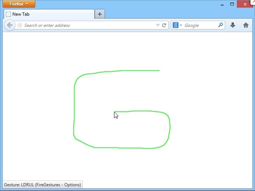Open a new tab with plus button
Screen dimensions: 255x191
click(100, 14)
